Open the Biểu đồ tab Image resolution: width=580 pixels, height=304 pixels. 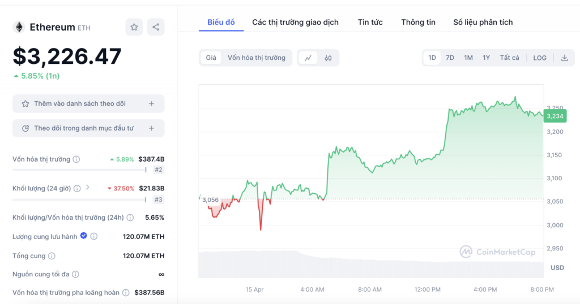[221, 22]
